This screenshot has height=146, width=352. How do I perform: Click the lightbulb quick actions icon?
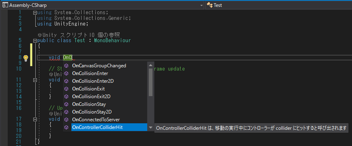pos(26,58)
